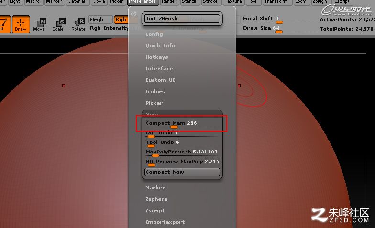The height and width of the screenshot is (228, 375).
Task: Click the MaxPolyPerMesh slider
Action: tap(182, 152)
